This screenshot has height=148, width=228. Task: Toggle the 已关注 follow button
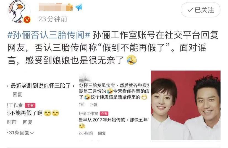pos(201,10)
